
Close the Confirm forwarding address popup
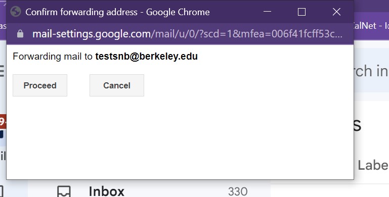(336, 12)
